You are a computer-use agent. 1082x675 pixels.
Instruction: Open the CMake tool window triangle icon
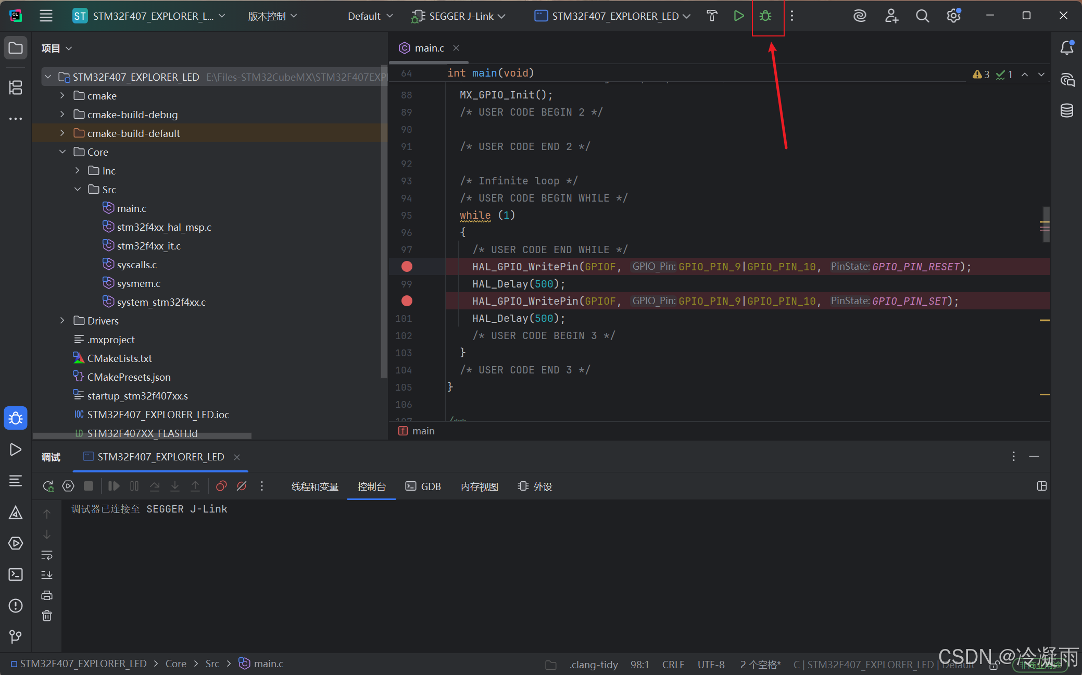(x=16, y=512)
